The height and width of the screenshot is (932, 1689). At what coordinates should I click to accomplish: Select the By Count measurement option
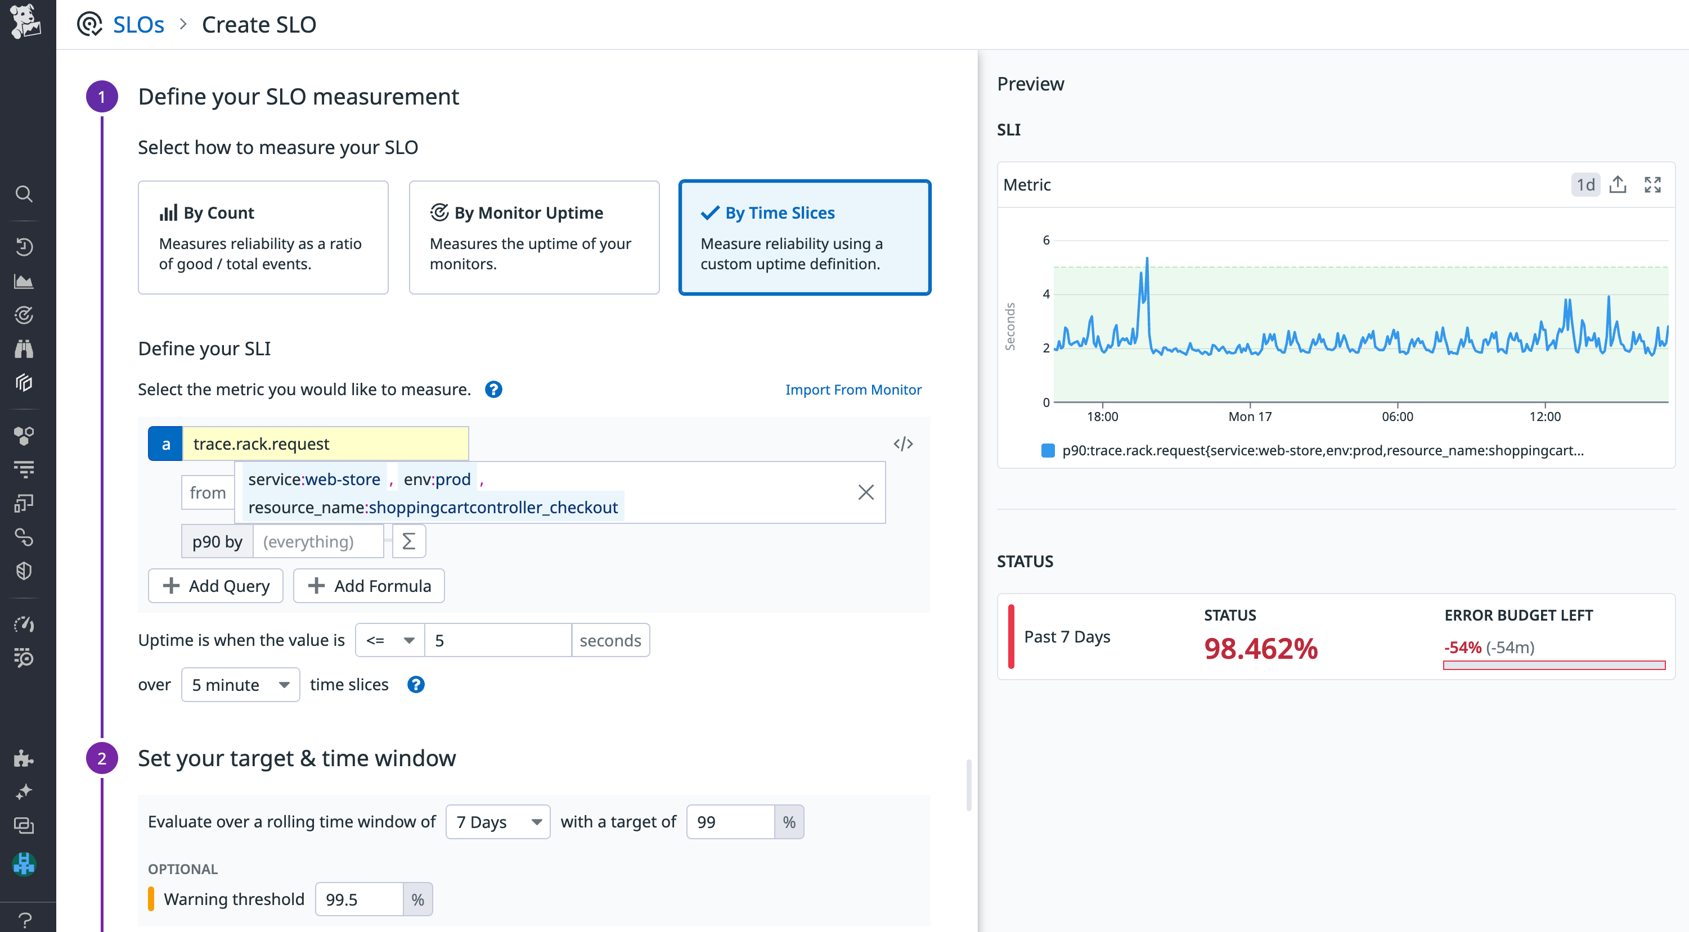[263, 237]
